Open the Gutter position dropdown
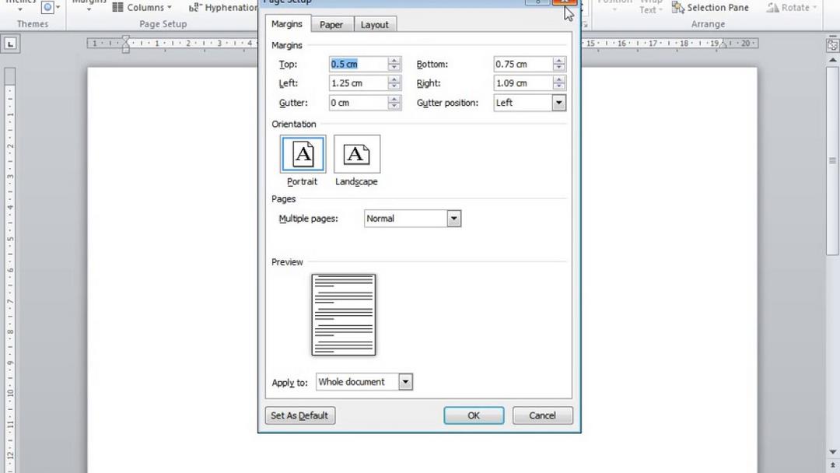 pyautogui.click(x=558, y=103)
